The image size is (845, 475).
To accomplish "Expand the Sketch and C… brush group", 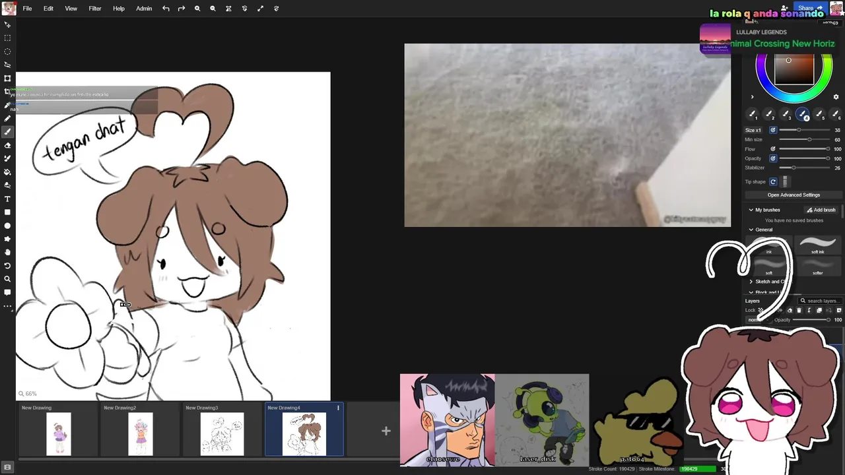I will point(751,282).
